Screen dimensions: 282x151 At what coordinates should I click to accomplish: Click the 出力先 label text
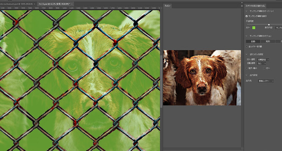[x=249, y=81]
